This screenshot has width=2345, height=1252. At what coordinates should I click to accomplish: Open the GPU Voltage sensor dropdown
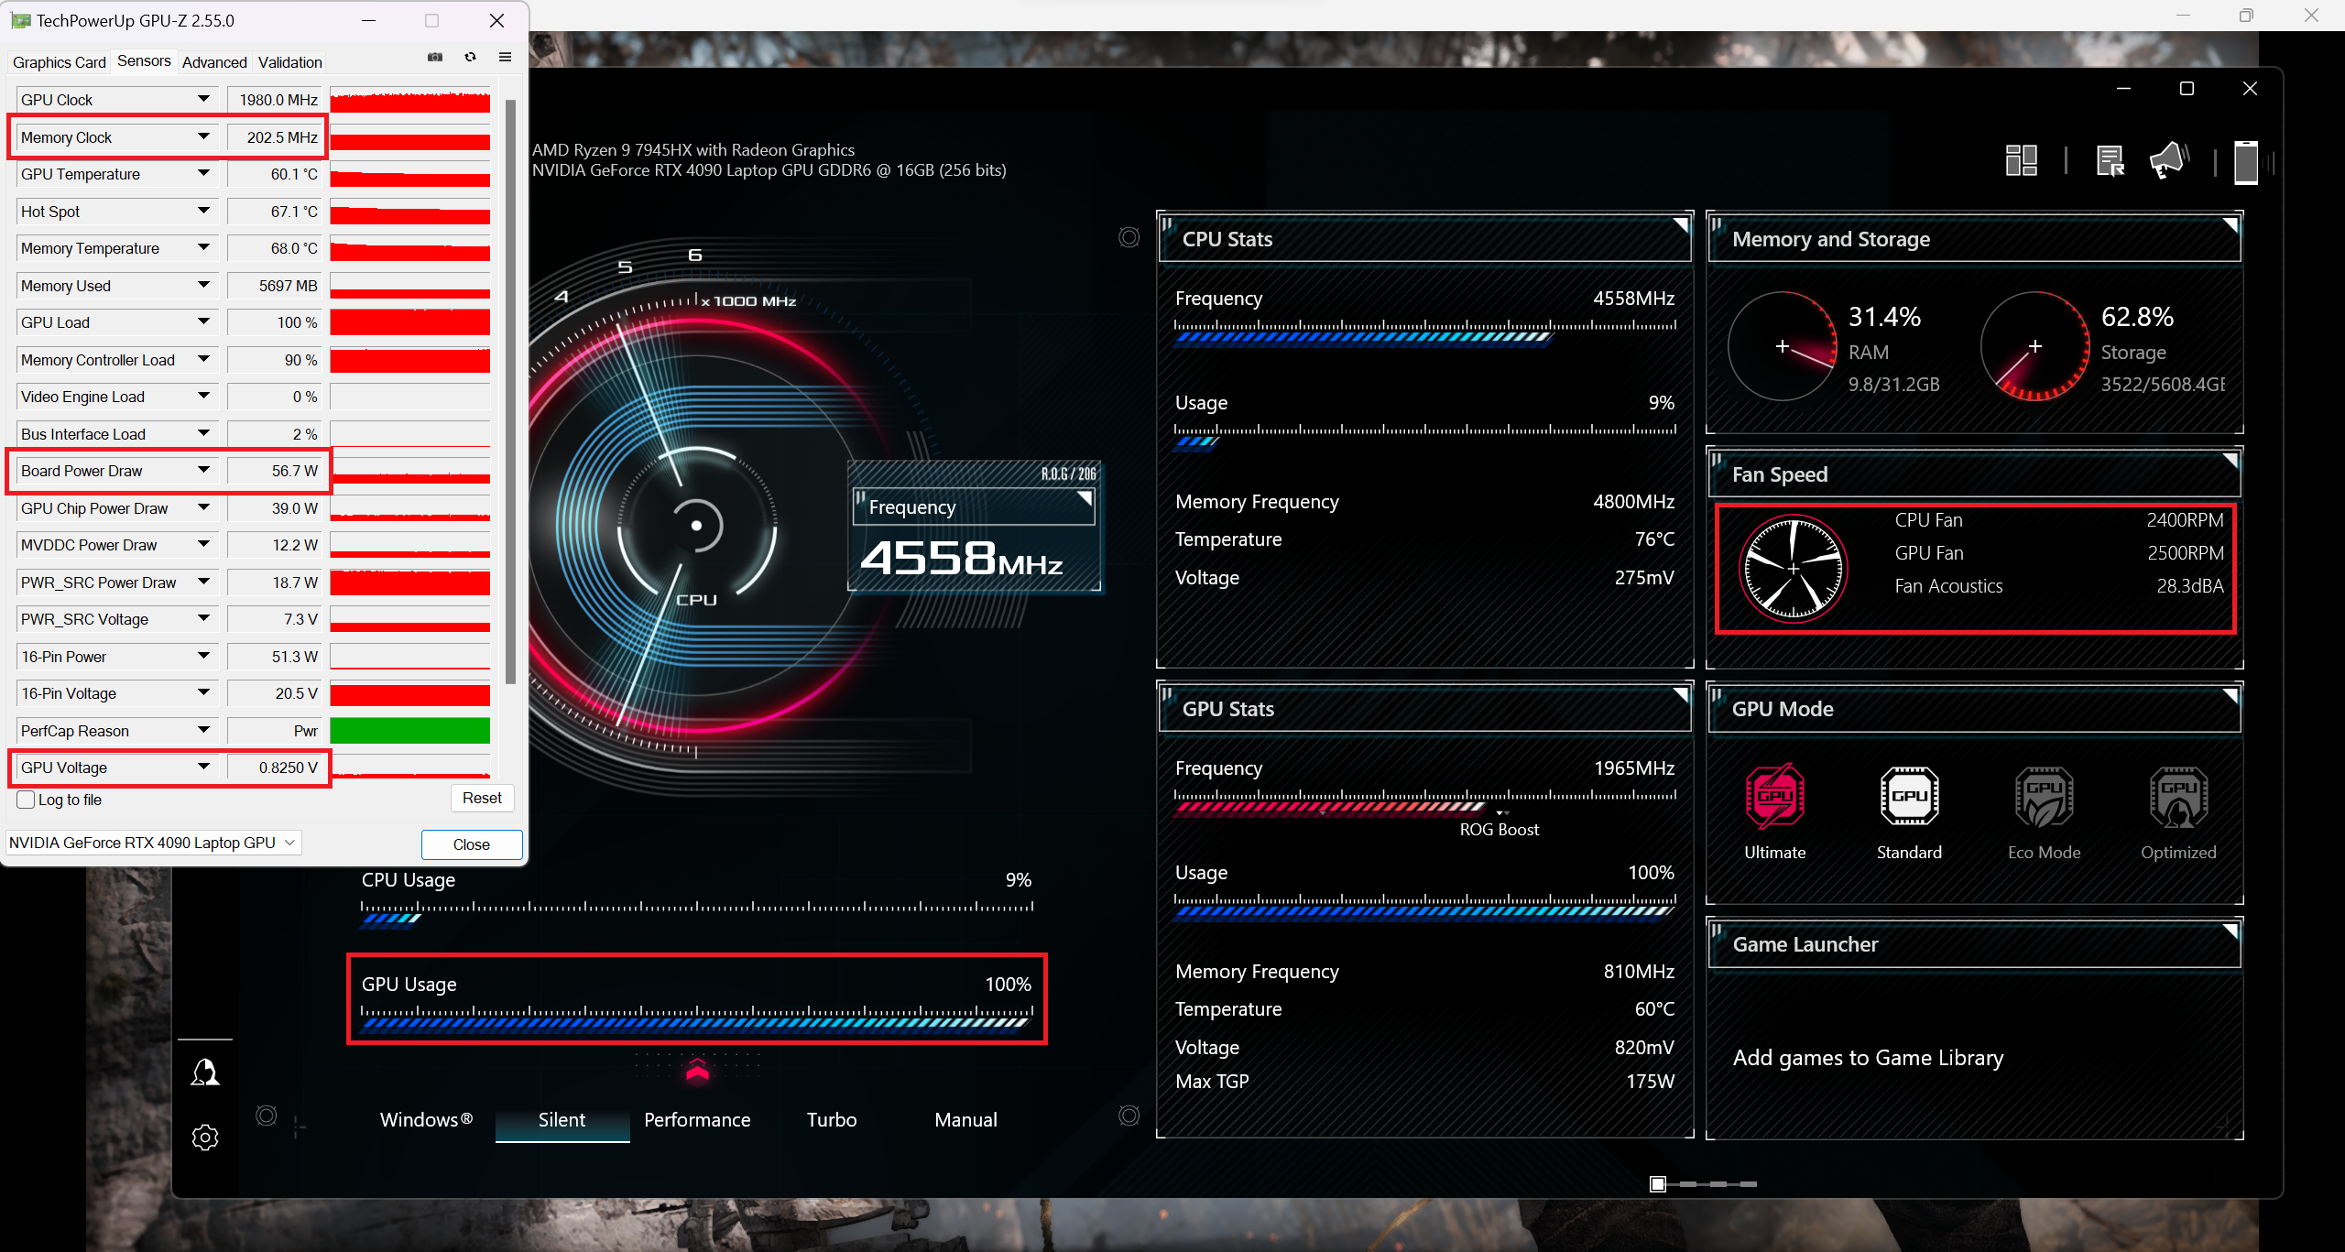[203, 767]
